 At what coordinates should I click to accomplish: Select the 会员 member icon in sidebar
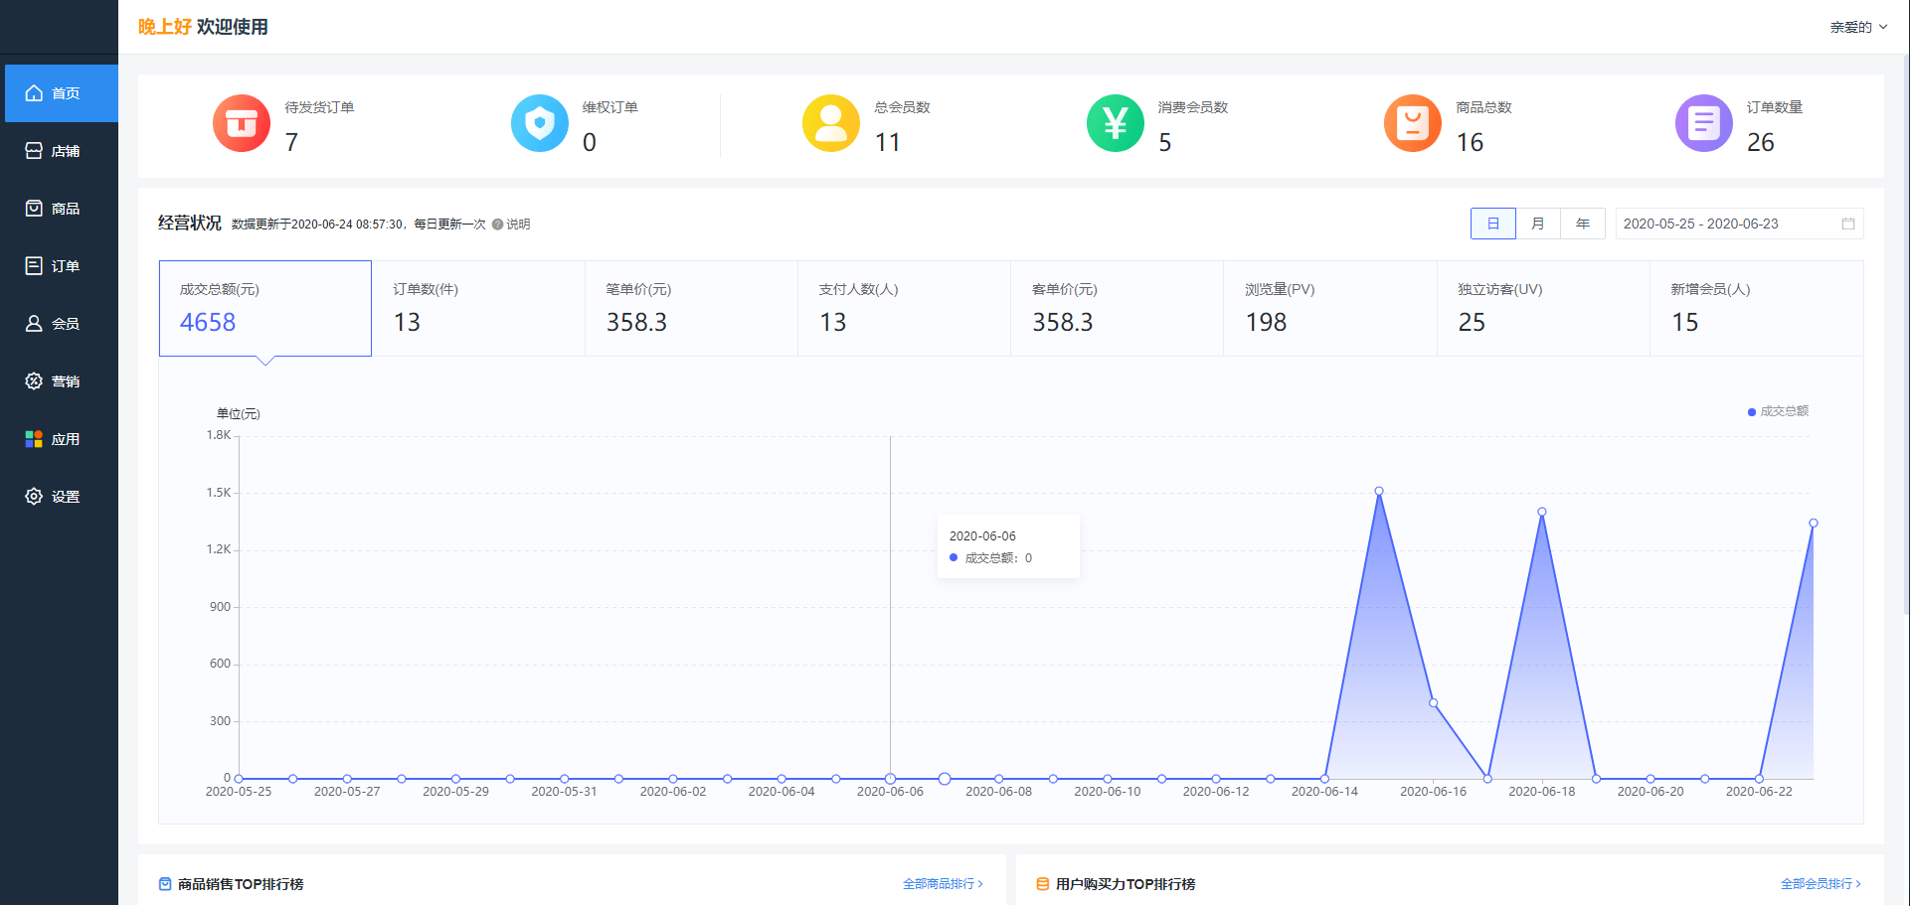point(34,324)
